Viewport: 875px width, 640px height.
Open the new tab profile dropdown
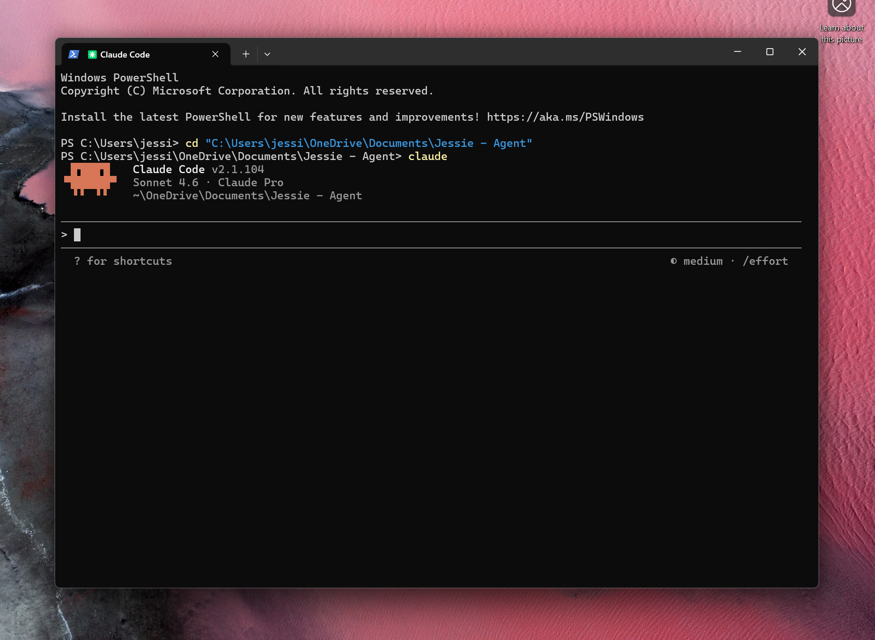point(267,54)
